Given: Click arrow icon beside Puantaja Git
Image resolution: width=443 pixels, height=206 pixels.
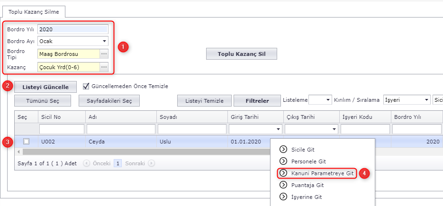Looking at the screenshot, I should coord(283,185).
